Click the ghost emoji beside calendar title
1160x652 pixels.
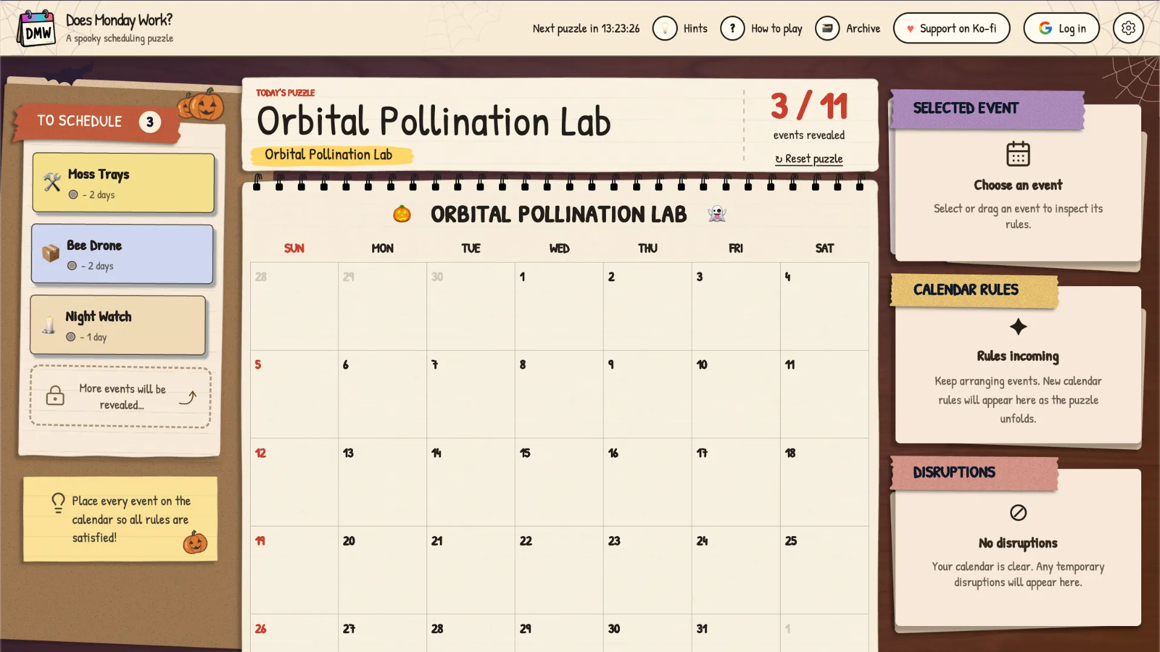[717, 214]
